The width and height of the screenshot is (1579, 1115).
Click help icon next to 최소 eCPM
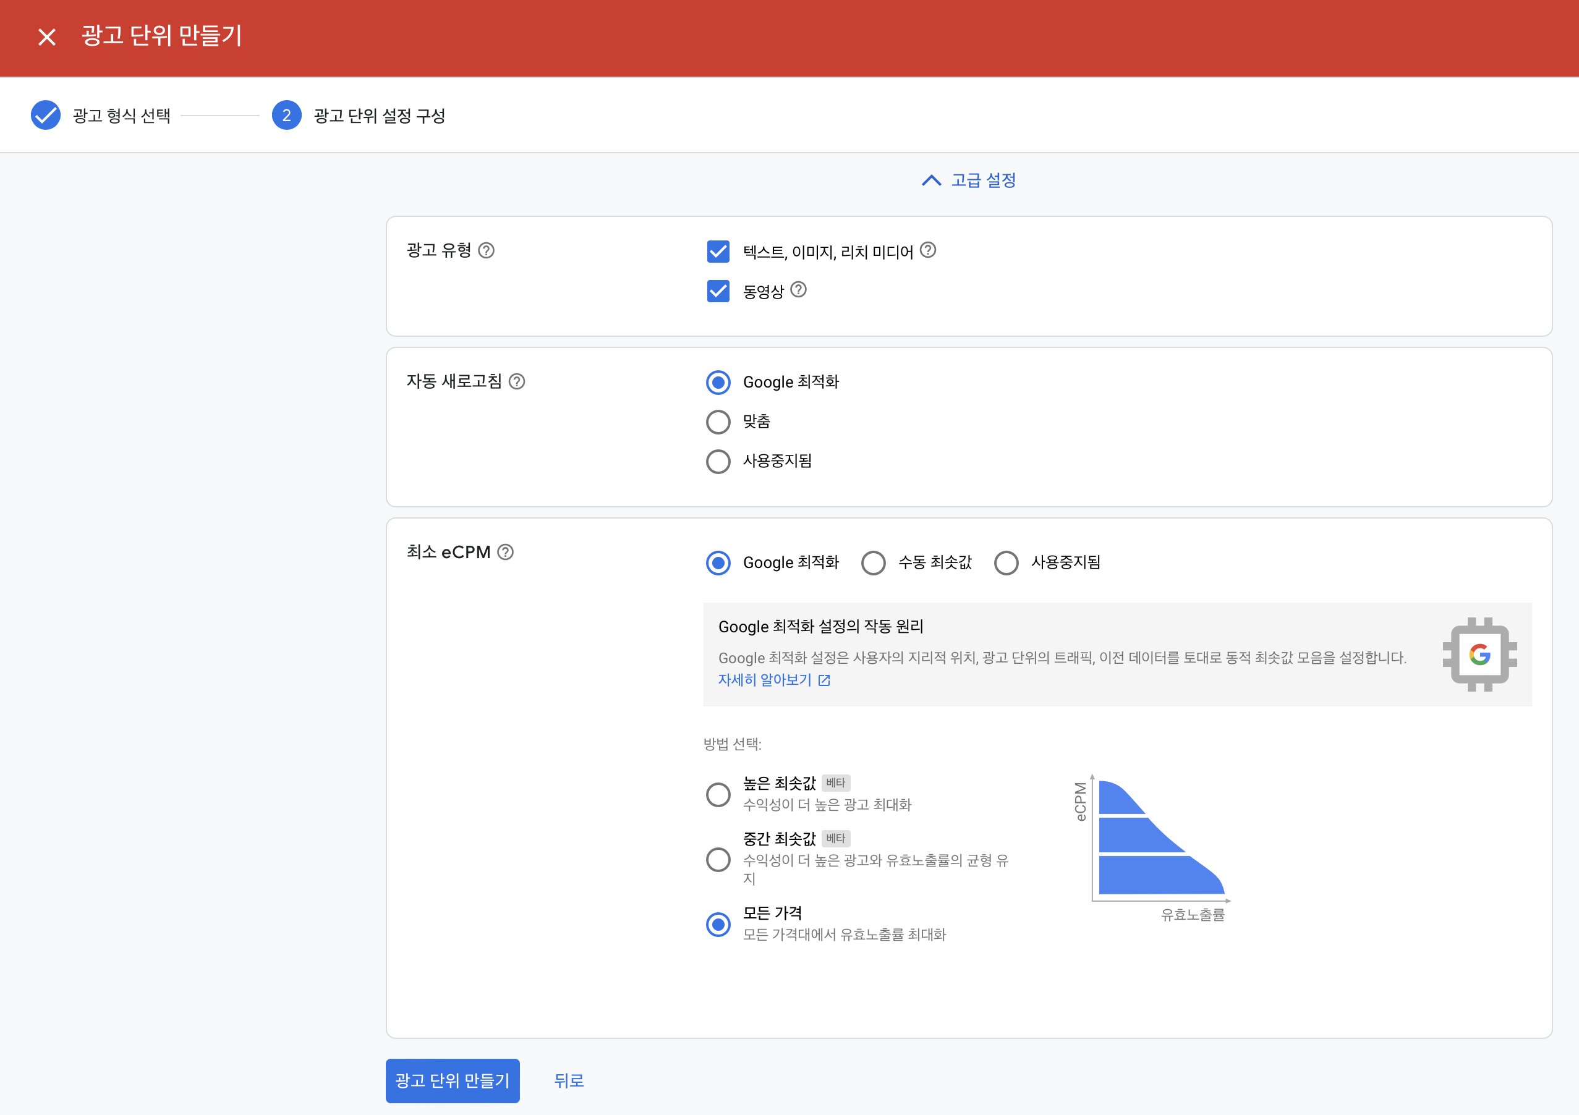coord(506,552)
